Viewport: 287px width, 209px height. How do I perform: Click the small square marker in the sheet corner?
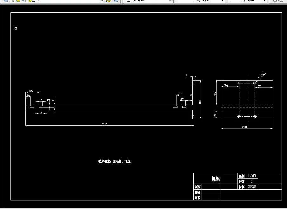click(x=16, y=28)
